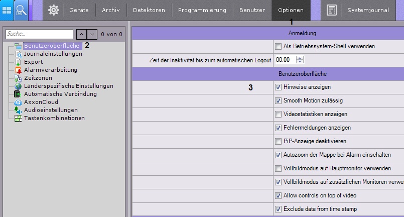Viewport: 404px width, 217px height.
Task: Open Tastenkombinationen settings
Action: 54,118
